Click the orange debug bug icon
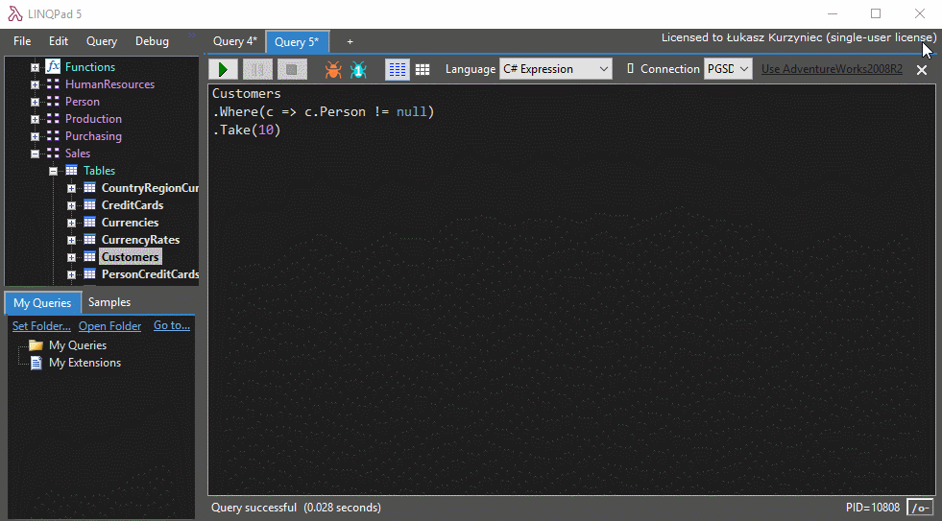The height and width of the screenshot is (521, 942). (333, 70)
